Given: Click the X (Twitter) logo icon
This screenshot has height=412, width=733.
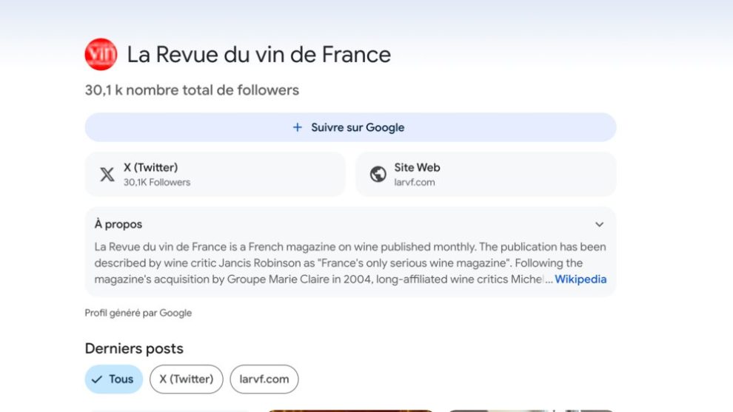Looking at the screenshot, I should [x=107, y=175].
